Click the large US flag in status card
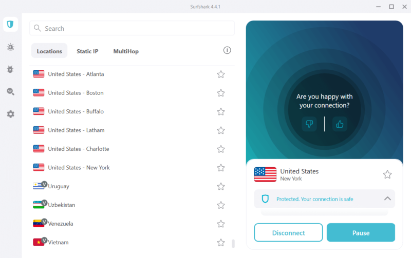The image size is (411, 258). pos(265,174)
